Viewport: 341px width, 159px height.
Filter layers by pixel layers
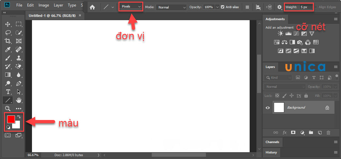point(298,78)
